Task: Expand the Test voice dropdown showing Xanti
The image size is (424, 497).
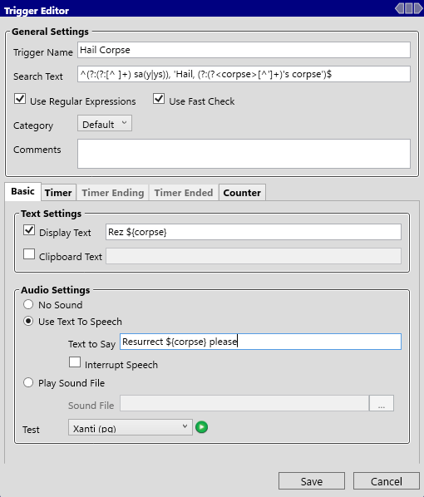Action: 131,427
